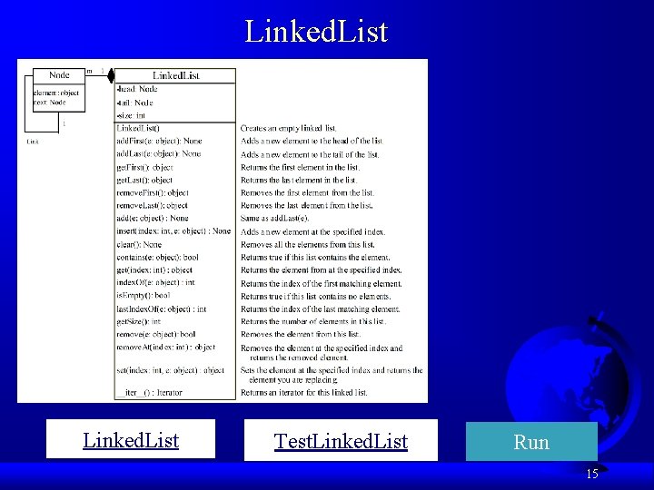654x490 pixels.
Task: Click the getFirst(): object method
Action: coord(144,168)
